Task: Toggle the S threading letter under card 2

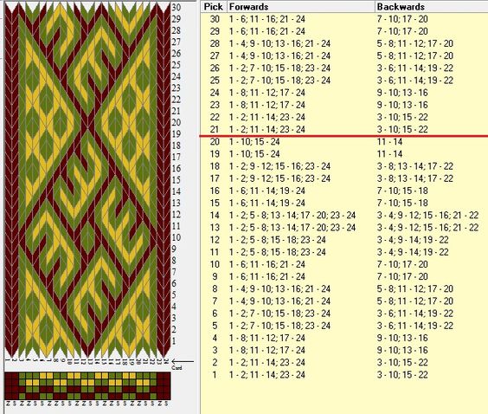Action: coord(15,404)
